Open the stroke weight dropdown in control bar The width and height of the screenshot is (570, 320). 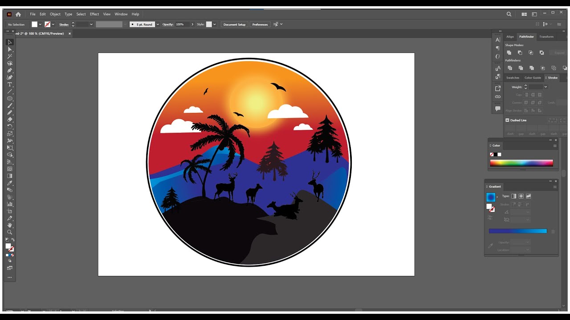(x=91, y=24)
